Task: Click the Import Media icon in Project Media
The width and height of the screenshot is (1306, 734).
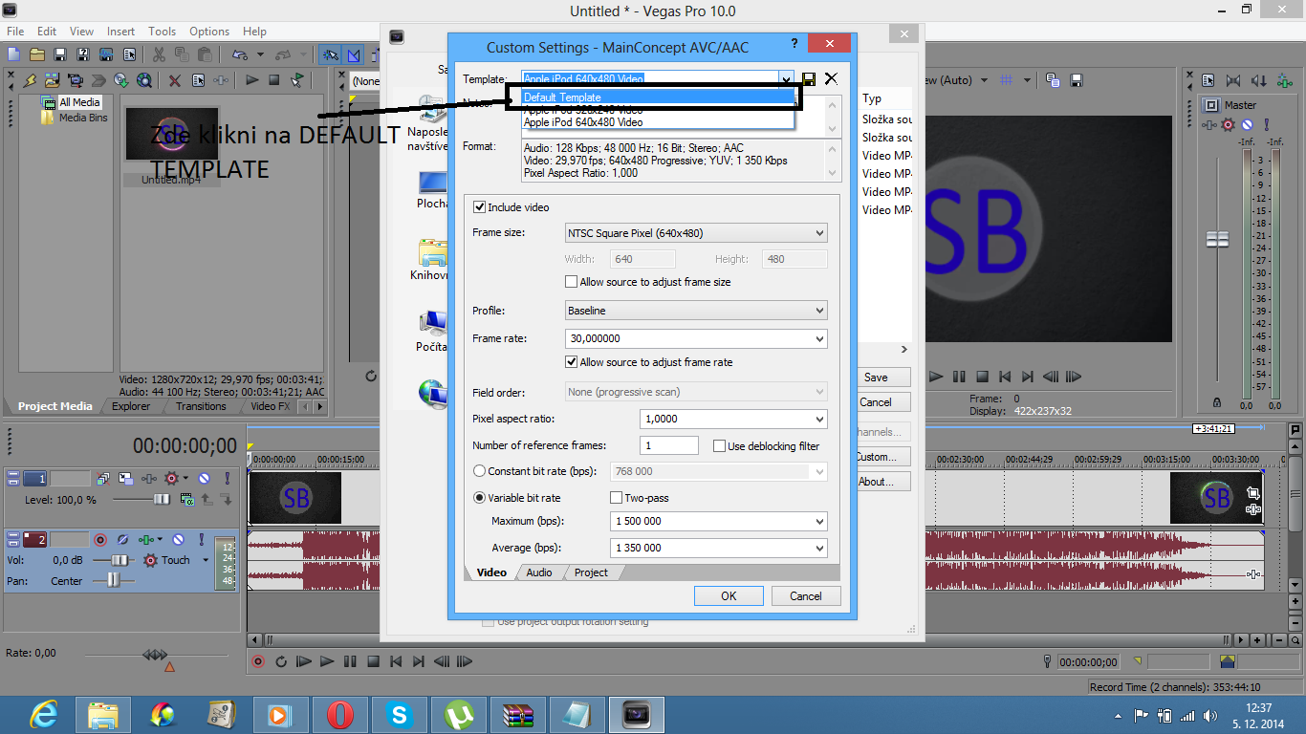Action: click(x=52, y=80)
